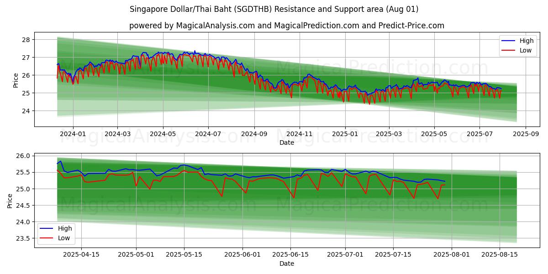Click the '2025-05-01' date label on bottom chart
Image resolution: width=548 pixels, height=274 pixels.
click(137, 255)
